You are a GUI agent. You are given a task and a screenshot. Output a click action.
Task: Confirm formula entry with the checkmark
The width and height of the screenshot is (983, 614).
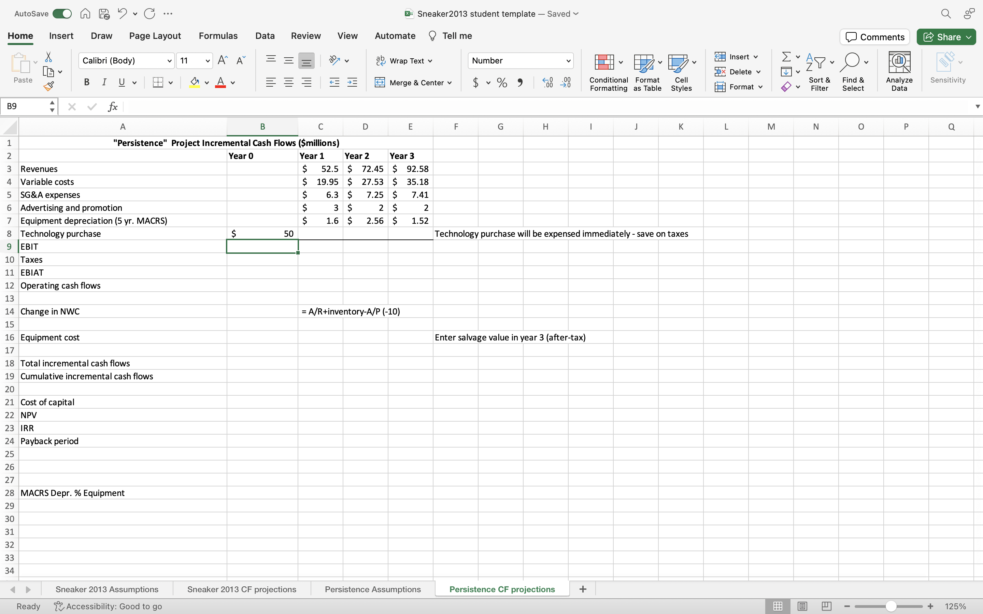92,106
